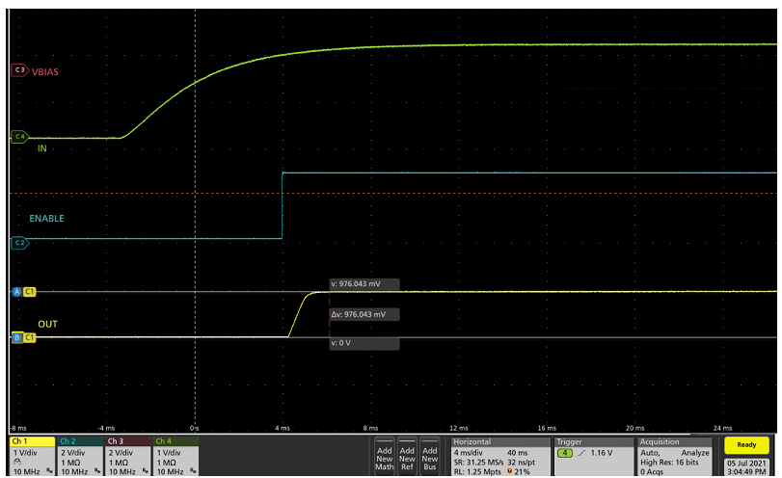Screen dimensions: 782x478
Task: Click the RL: 1.25 Mpts value
Action: coord(477,471)
